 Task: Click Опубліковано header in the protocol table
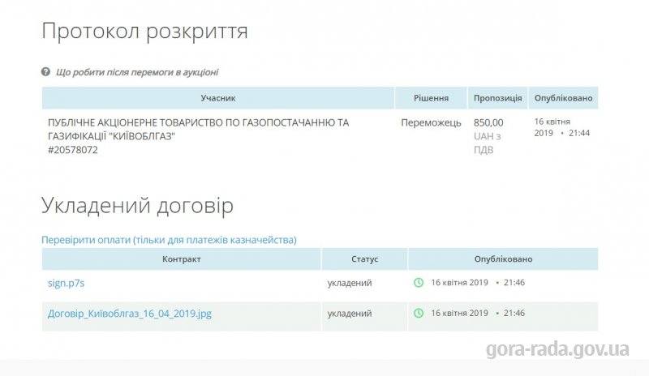point(563,98)
